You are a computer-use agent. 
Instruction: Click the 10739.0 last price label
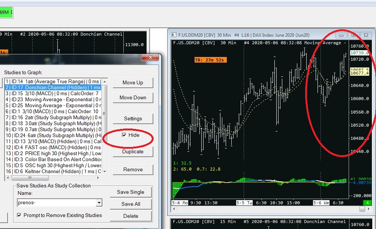[360, 53]
